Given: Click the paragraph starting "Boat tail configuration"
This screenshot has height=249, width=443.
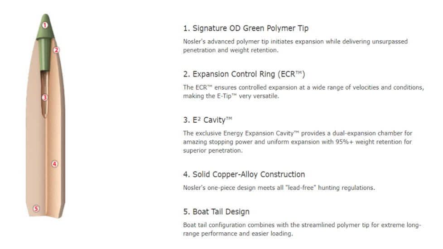Looking at the screenshot, I should (x=302, y=230).
